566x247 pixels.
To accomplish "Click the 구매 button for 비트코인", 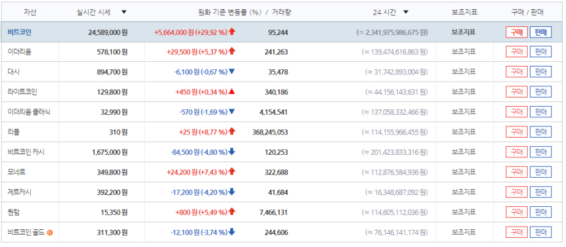I will pos(517,32).
